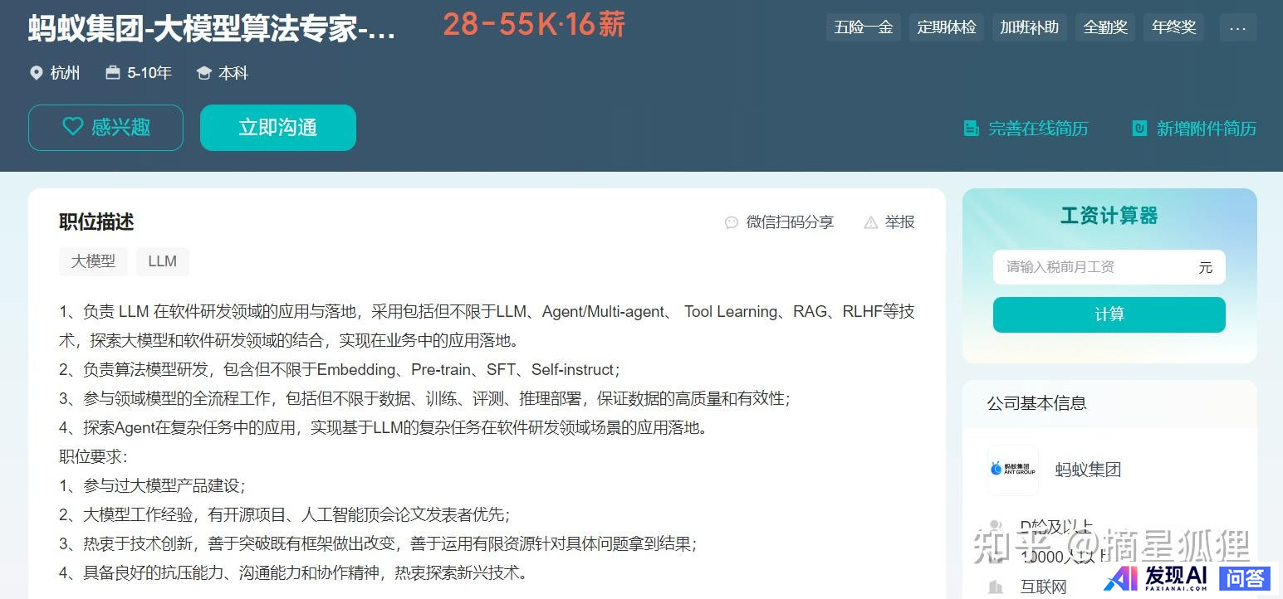The width and height of the screenshot is (1283, 599).
Task: Click the 定期体检 benefit tag
Action: [947, 27]
